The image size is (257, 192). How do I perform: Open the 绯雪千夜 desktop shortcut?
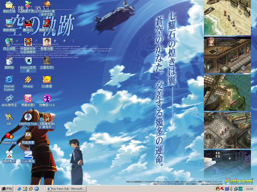pos(28,5)
